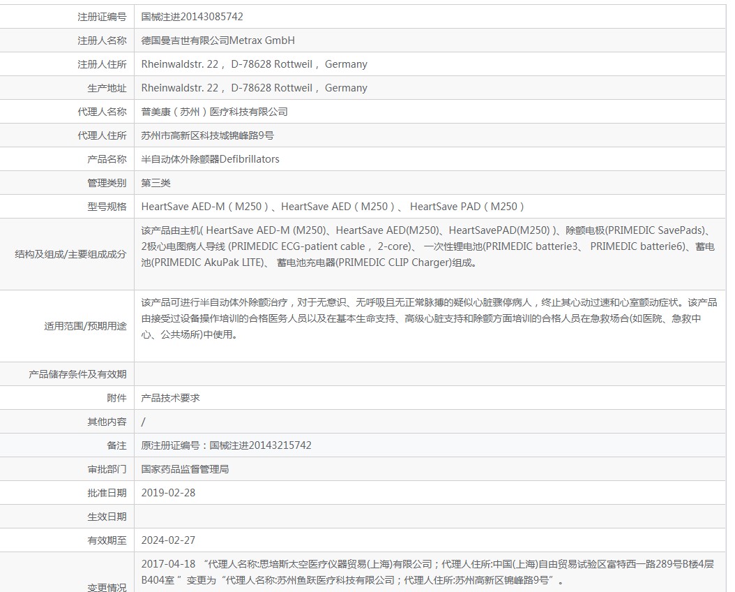This screenshot has height=592, width=735.
Task: Select approval date 2019-02-28
Action: 168,493
